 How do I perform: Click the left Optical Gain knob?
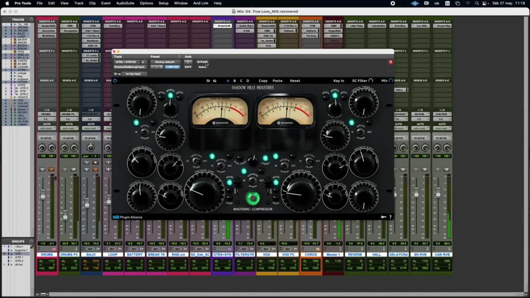[x=170, y=137]
